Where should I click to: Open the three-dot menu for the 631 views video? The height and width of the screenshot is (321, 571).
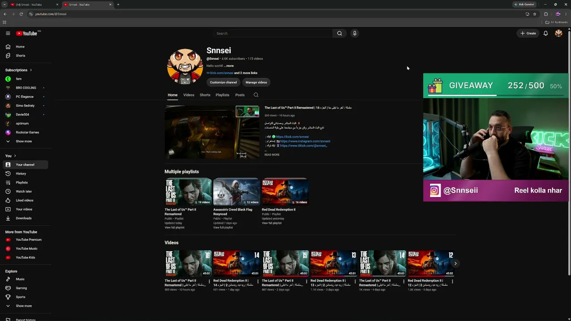click(258, 281)
